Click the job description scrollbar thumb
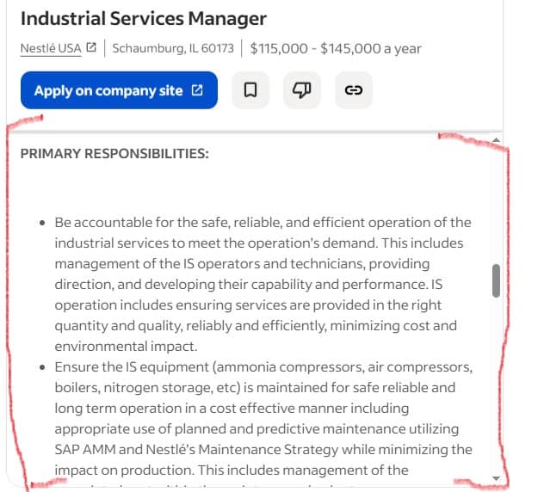Screen dimensions: 544x492 pyautogui.click(x=496, y=280)
